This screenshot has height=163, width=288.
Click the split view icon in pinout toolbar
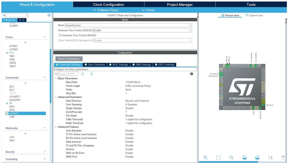click(270, 157)
